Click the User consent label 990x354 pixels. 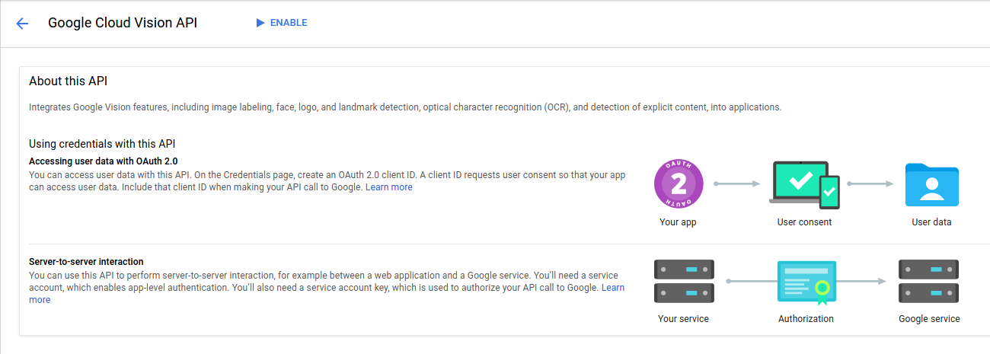tap(804, 222)
